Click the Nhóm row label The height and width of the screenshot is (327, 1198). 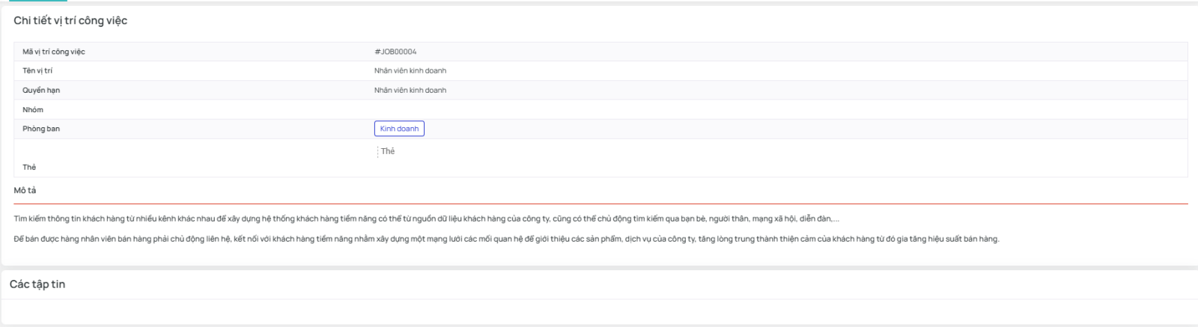[x=33, y=110]
